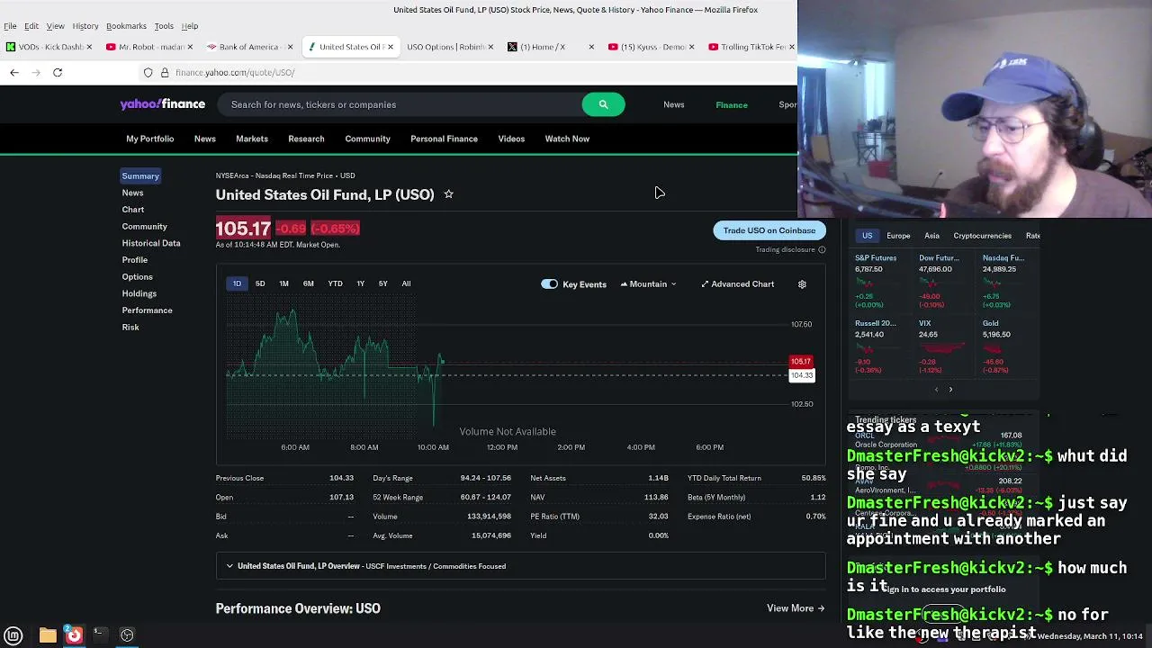Open the Firefox Tools menu
The height and width of the screenshot is (648, 1152).
pos(164,26)
